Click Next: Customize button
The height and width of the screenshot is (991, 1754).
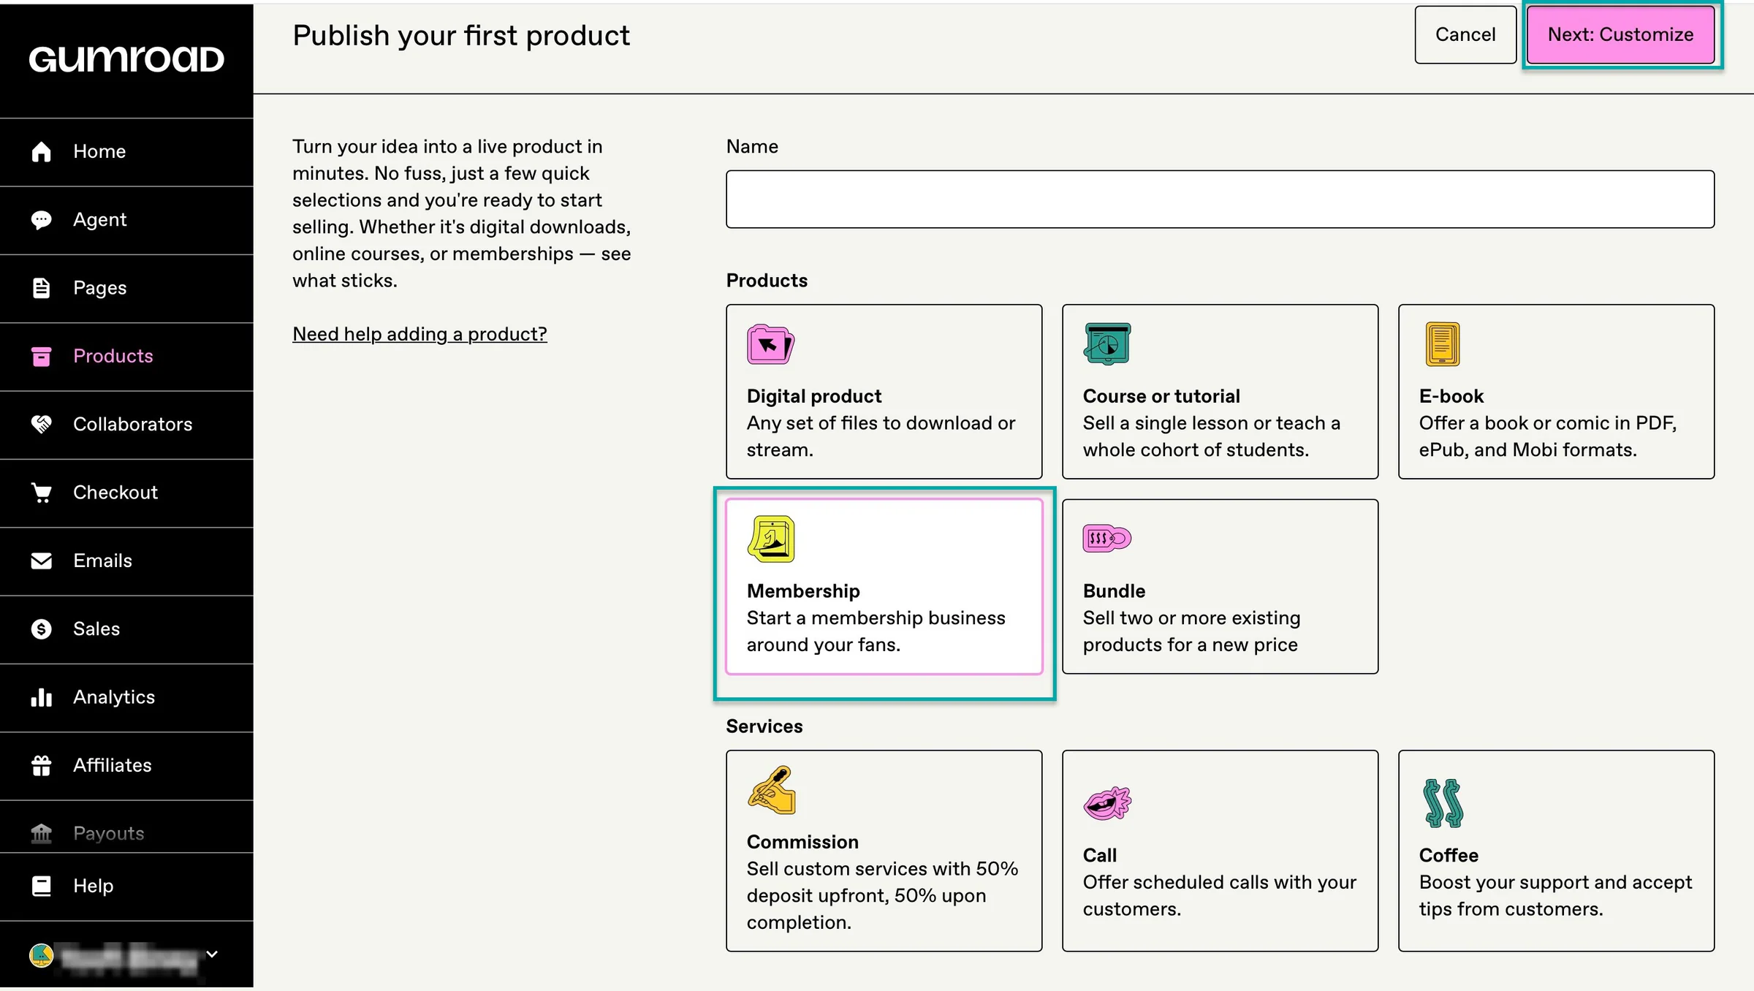[1620, 34]
